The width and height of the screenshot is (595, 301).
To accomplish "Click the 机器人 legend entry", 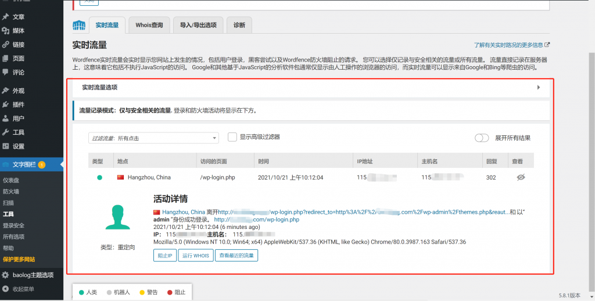I will pyautogui.click(x=119, y=292).
